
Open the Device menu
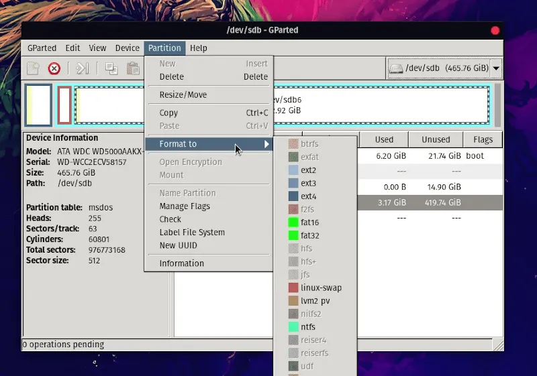pos(127,48)
